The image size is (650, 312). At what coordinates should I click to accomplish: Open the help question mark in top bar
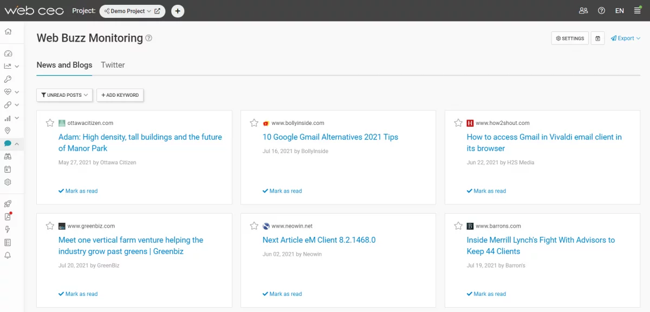[601, 11]
